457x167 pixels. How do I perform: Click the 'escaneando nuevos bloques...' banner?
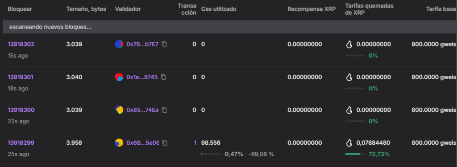228,27
